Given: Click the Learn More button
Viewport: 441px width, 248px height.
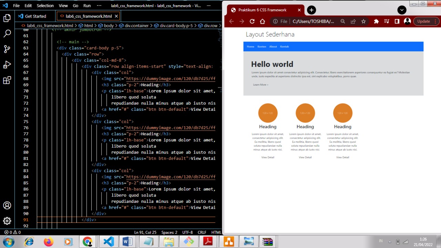Looking at the screenshot, I should [x=260, y=85].
